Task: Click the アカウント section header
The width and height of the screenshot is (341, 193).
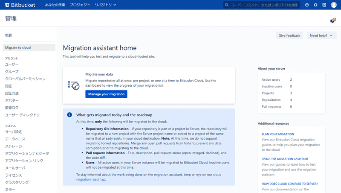Action: (x=12, y=58)
